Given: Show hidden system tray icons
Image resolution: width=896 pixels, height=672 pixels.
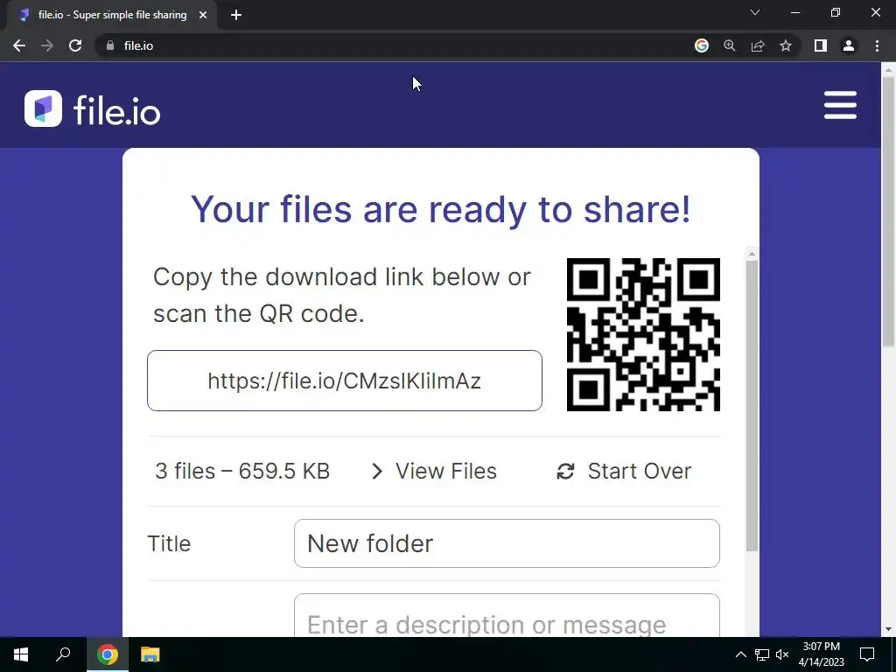Looking at the screenshot, I should coord(740,654).
